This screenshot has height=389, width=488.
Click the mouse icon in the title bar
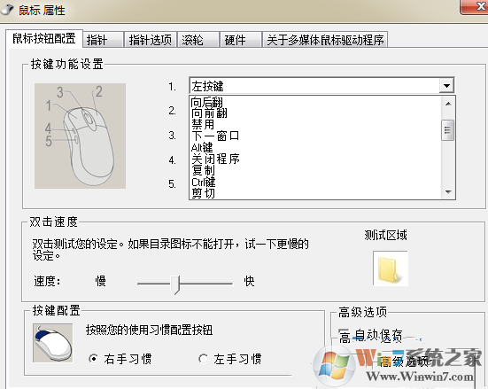coord(7,10)
